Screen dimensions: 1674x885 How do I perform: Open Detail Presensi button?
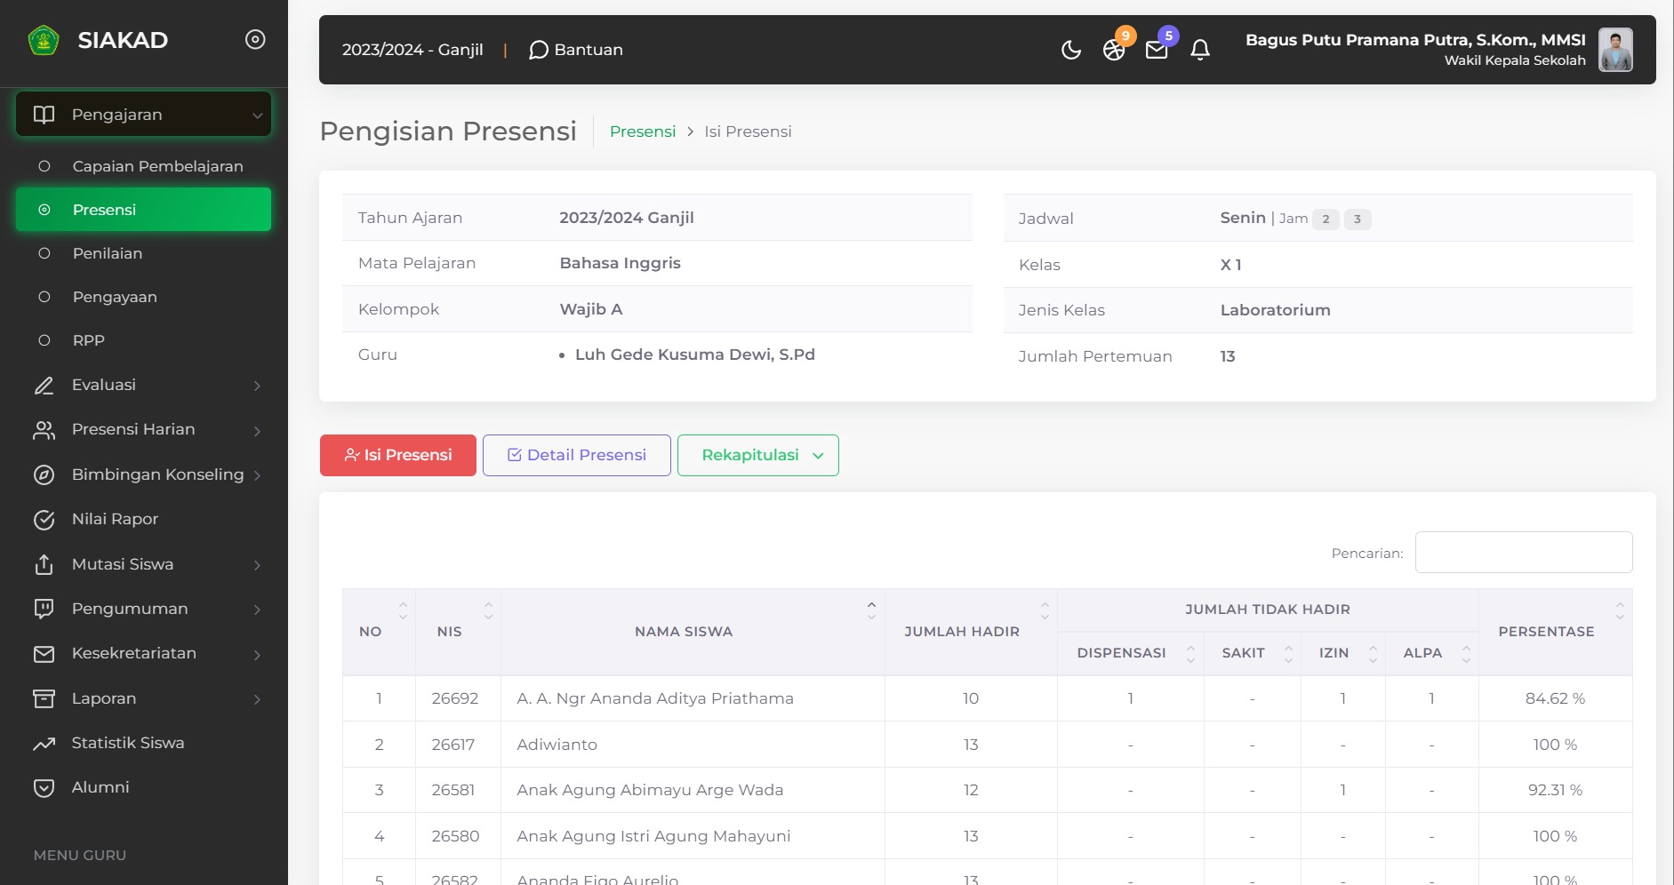tap(577, 455)
